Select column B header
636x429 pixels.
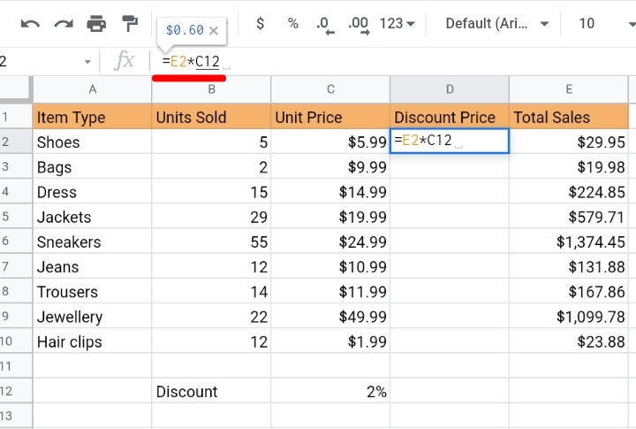click(x=211, y=89)
